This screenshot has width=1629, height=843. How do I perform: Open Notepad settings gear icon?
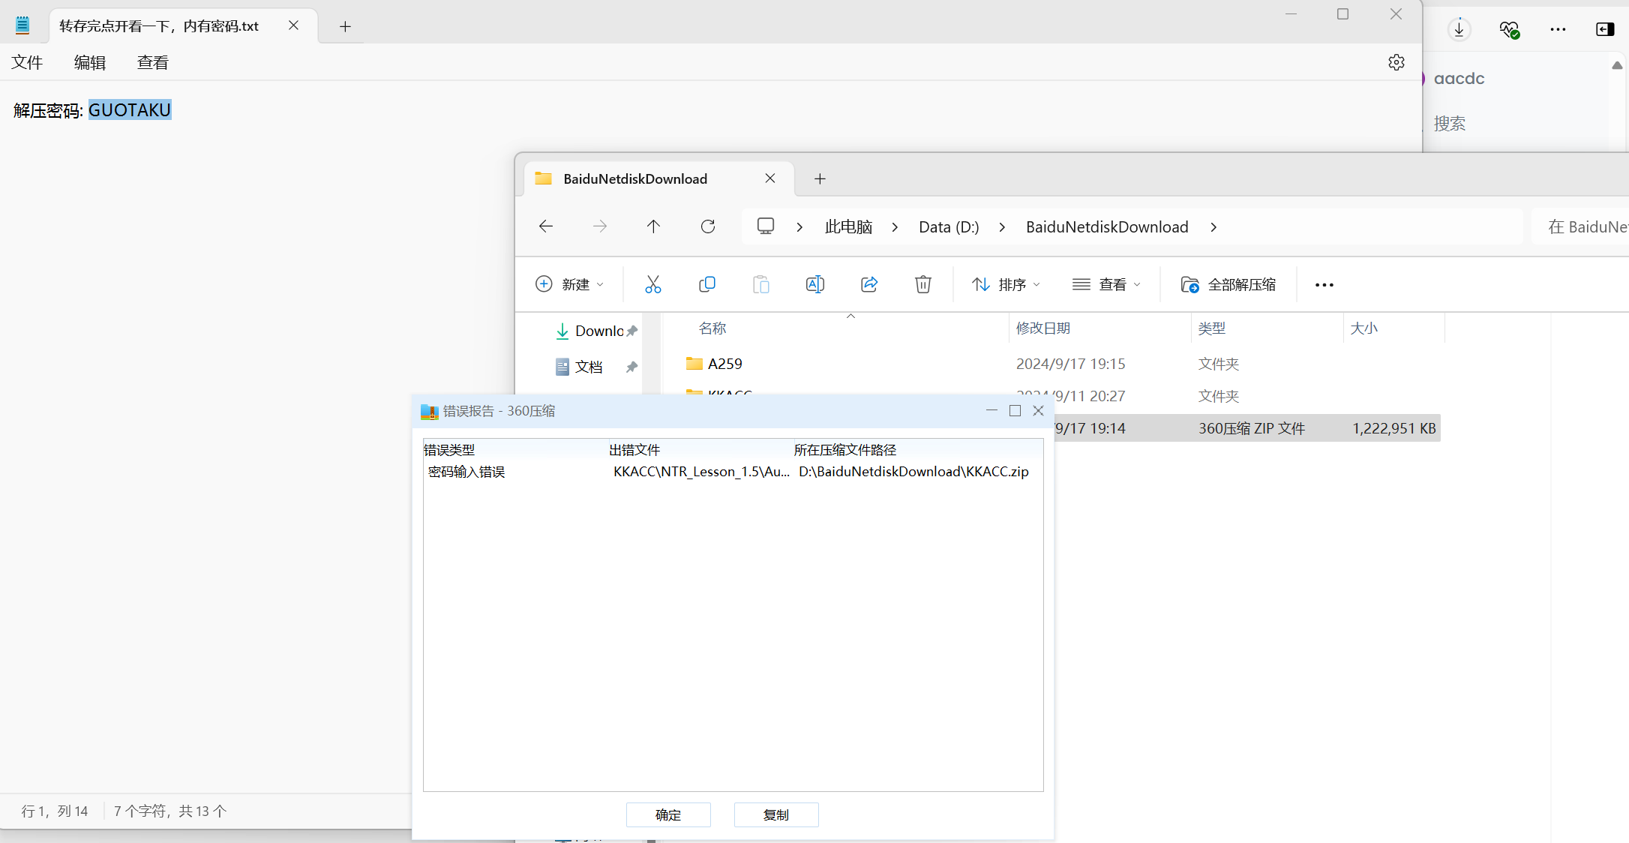pyautogui.click(x=1396, y=62)
